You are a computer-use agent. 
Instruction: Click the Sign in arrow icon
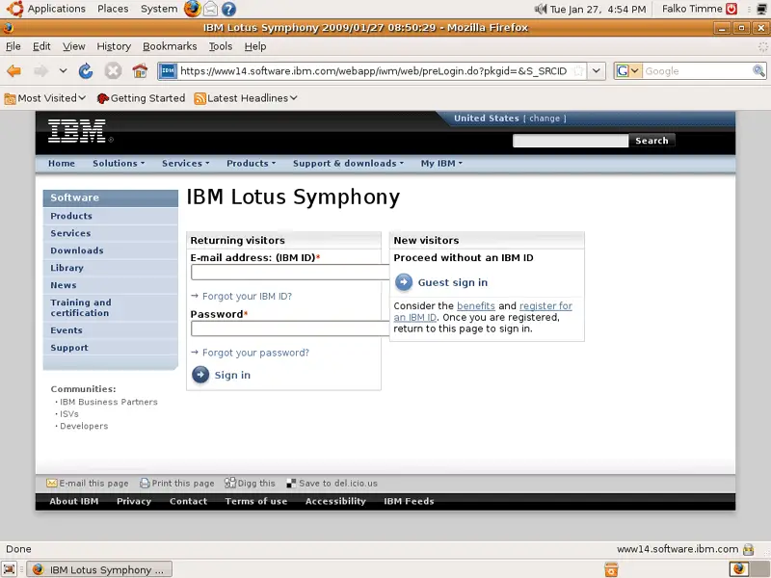[x=200, y=375]
